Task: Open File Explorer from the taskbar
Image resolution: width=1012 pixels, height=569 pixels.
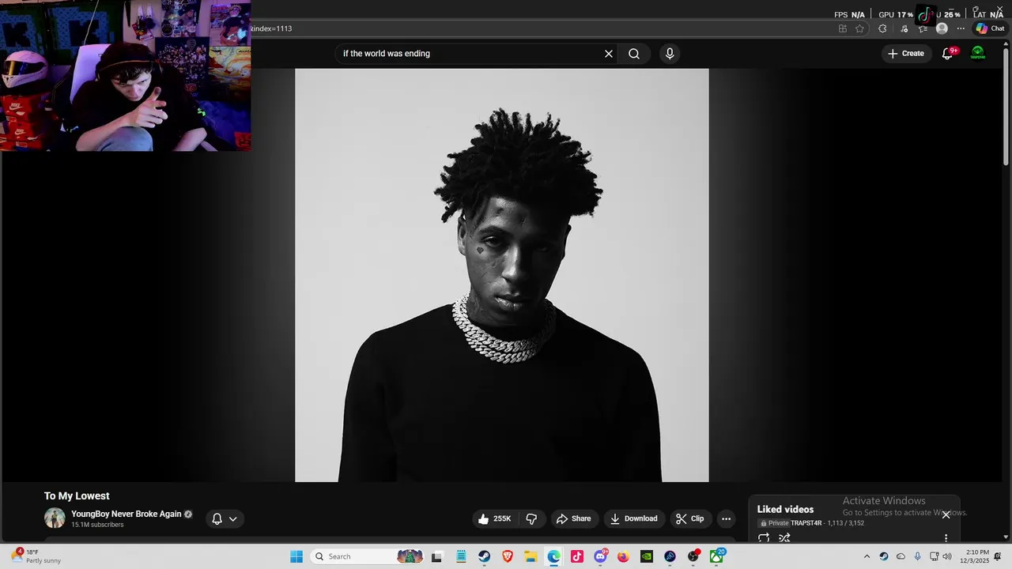Action: tap(531, 556)
